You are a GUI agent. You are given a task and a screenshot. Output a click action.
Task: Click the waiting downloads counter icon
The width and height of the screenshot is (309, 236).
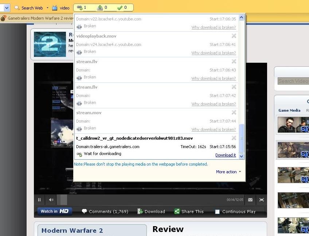79,8
